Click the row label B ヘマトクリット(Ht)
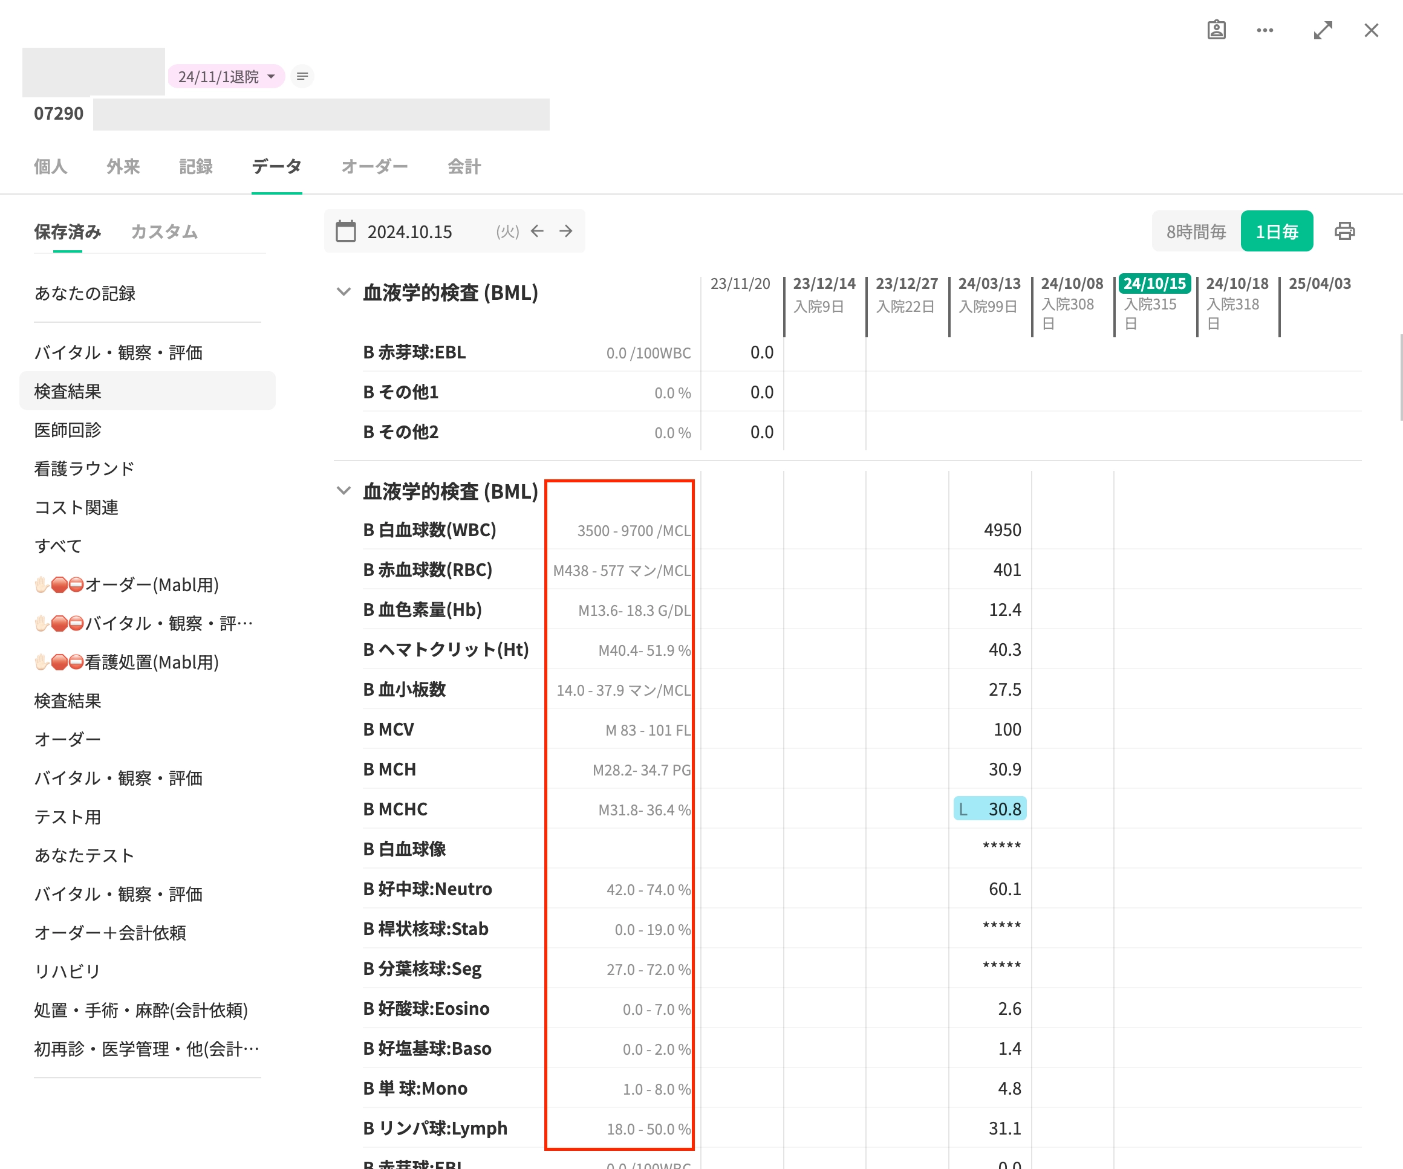 pos(446,650)
